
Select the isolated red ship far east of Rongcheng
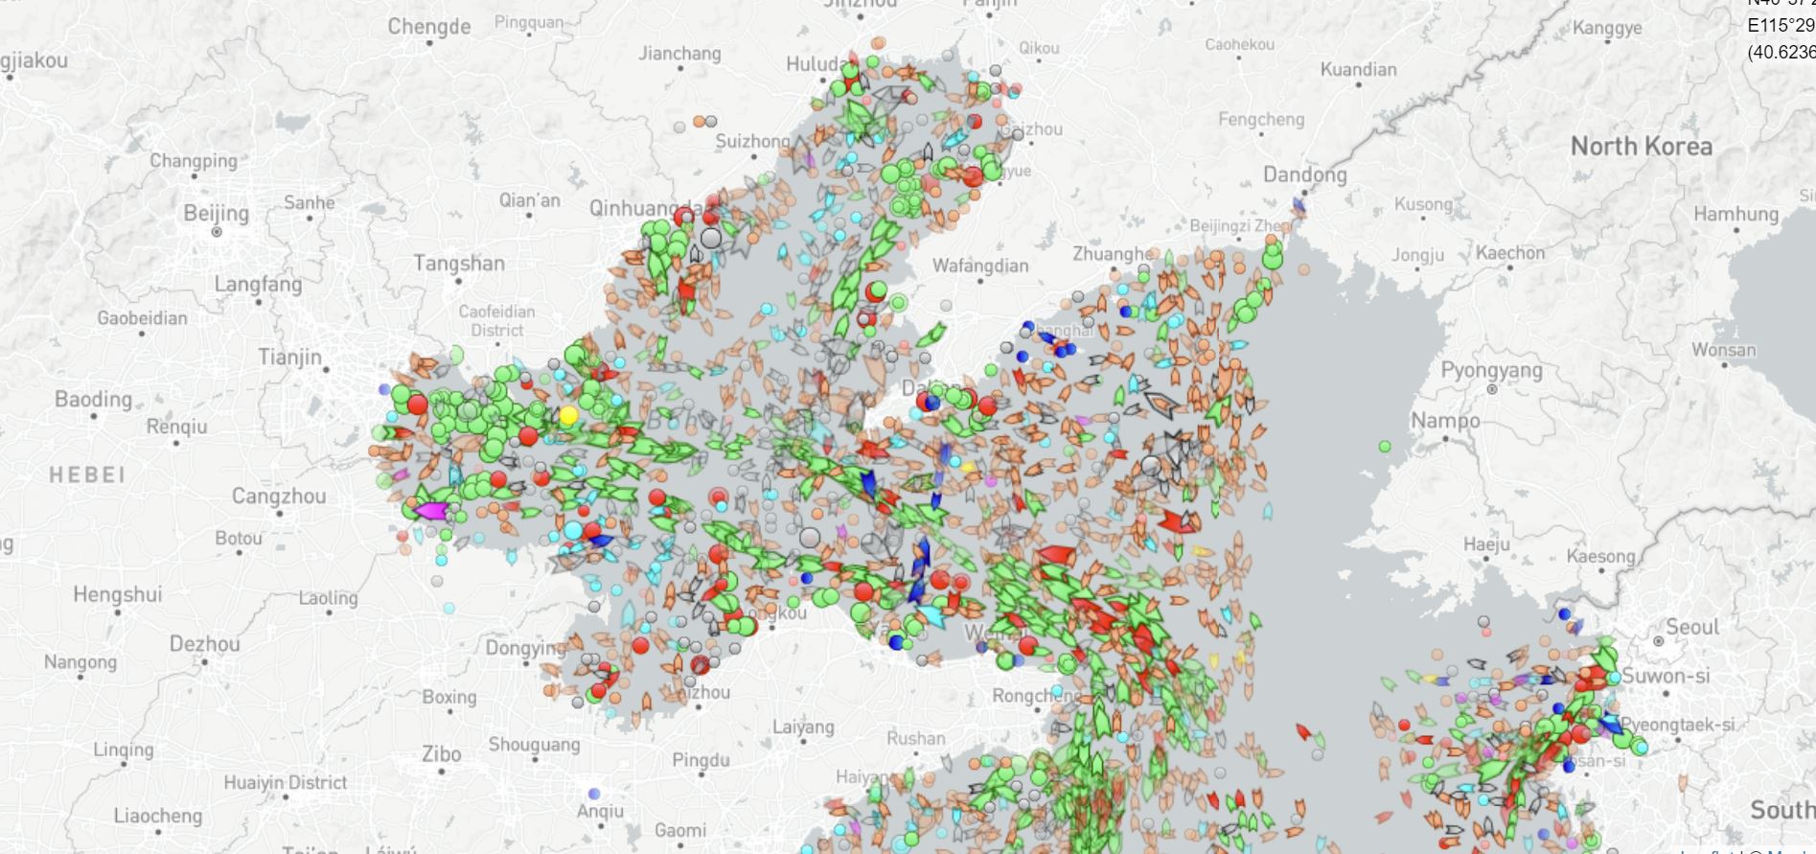1303,731
